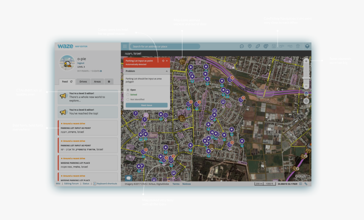Open the chat bubble at map corner
The height and width of the screenshot is (220, 364).
tap(128, 178)
